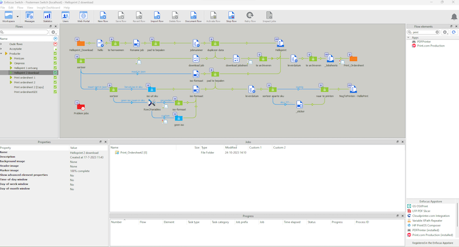The width and height of the screenshot is (459, 247).
Task: Open LFP PDF Slicer in Appstore list
Action: pyautogui.click(x=421, y=211)
